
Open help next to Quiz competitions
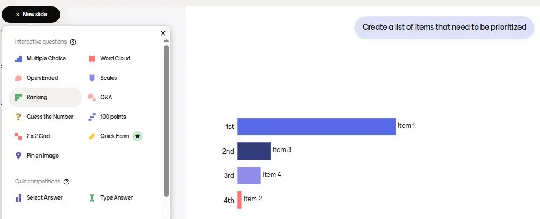(x=67, y=182)
